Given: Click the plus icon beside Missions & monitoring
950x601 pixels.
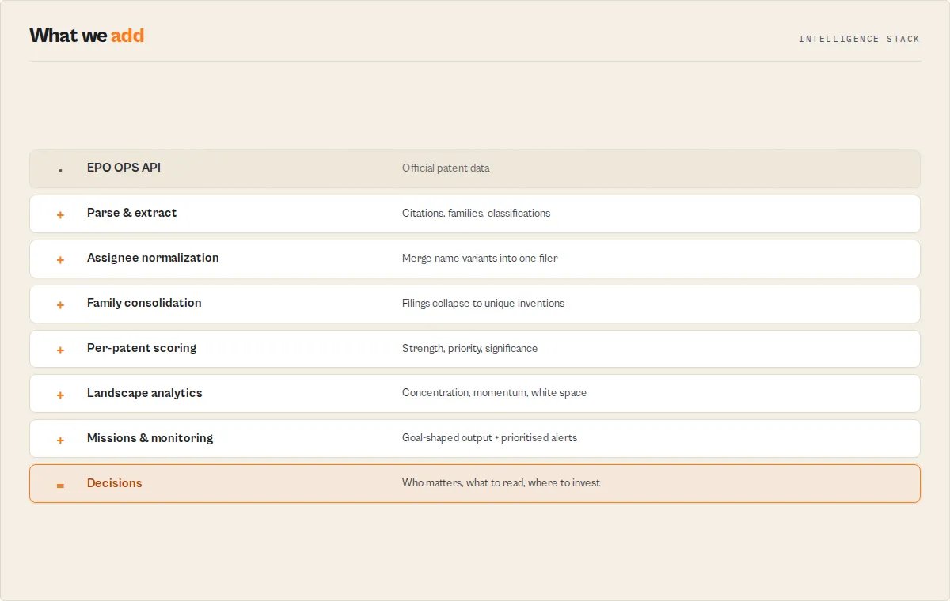Looking at the screenshot, I should [x=60, y=440].
